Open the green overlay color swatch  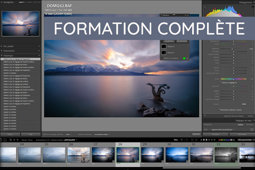click(x=184, y=58)
